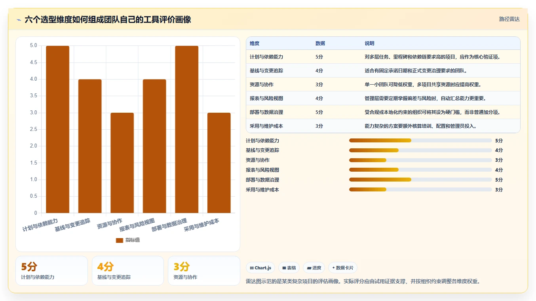Click the 3分 card for 资源与协作
This screenshot has height=301, width=536.
[204, 271]
